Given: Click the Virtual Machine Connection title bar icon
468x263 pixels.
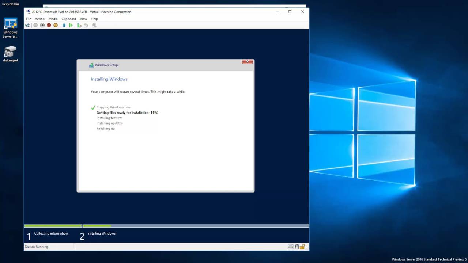Looking at the screenshot, I should coord(28,12).
